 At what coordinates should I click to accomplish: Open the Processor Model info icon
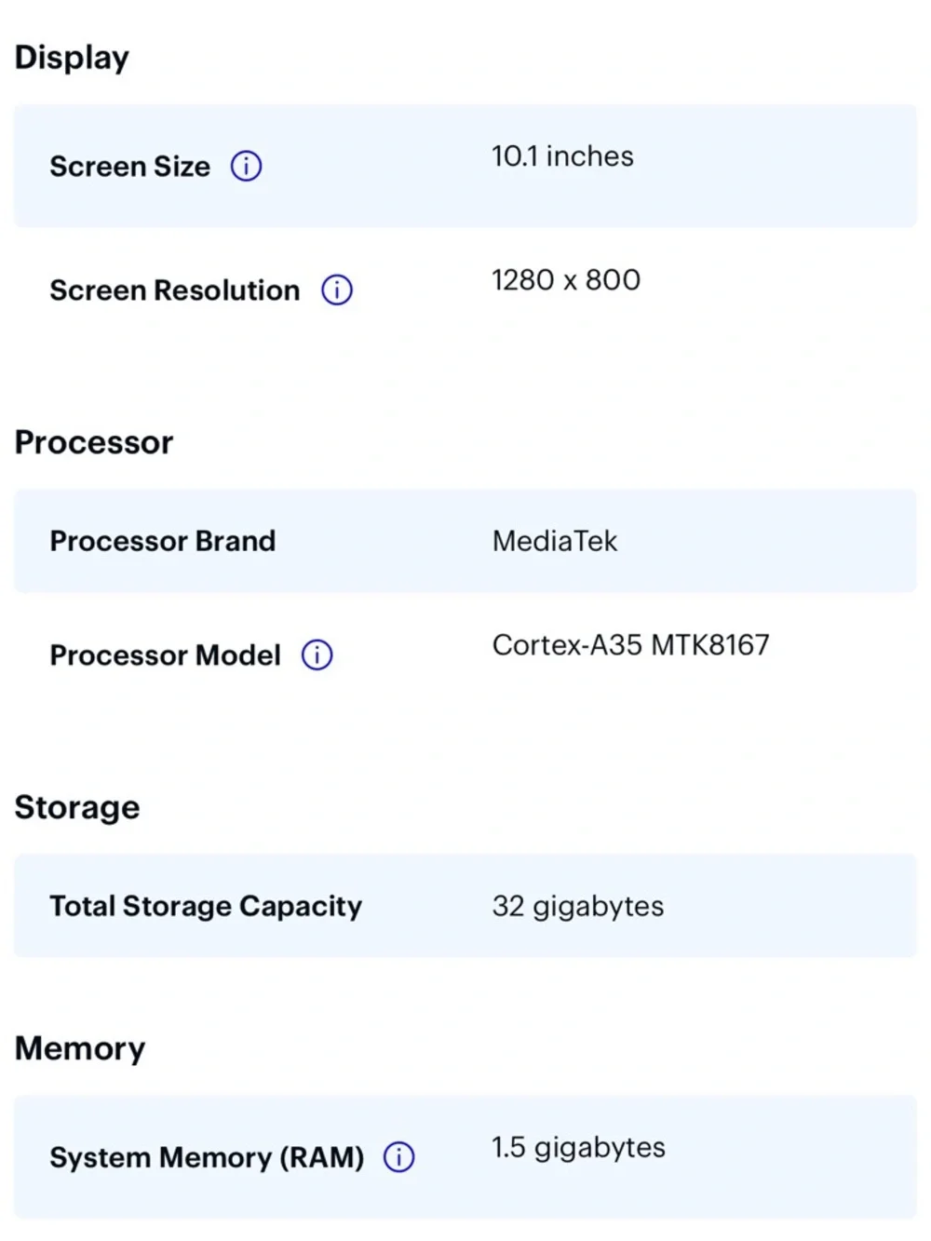click(x=317, y=655)
